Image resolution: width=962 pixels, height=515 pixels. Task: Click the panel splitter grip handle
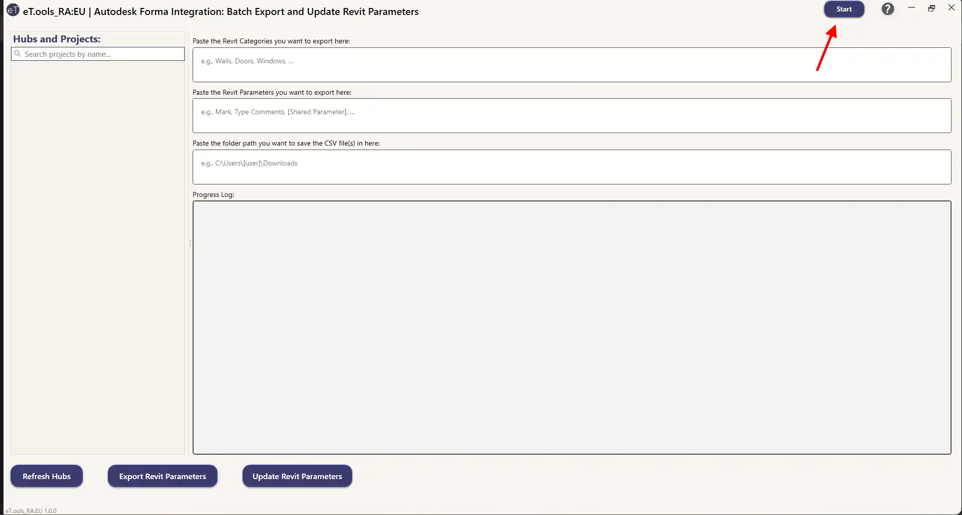pos(190,243)
